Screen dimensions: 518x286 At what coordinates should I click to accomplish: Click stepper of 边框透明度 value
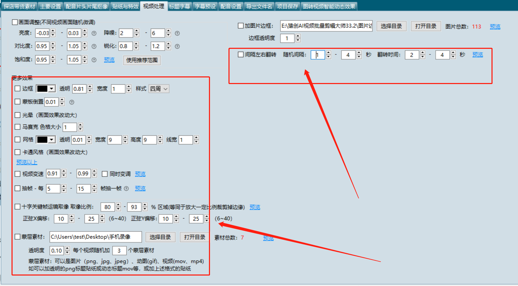click(x=298, y=38)
